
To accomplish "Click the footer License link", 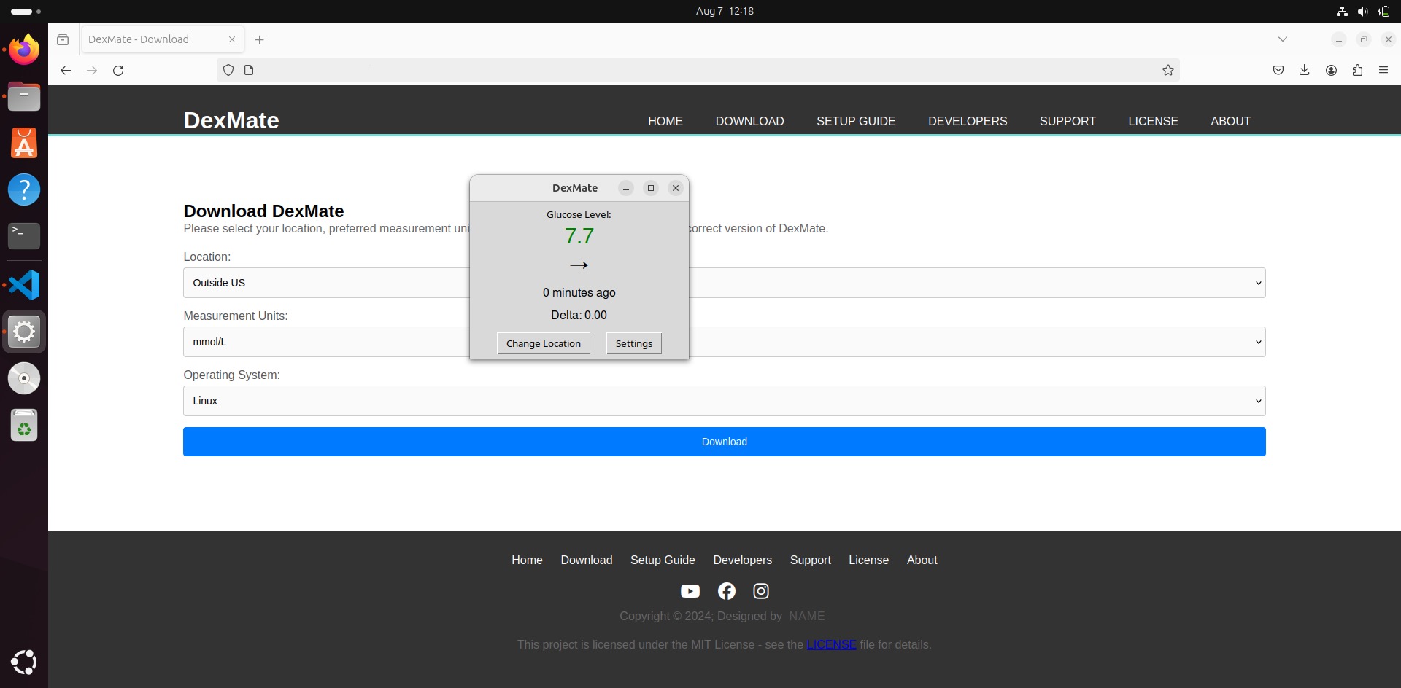I will point(868,560).
